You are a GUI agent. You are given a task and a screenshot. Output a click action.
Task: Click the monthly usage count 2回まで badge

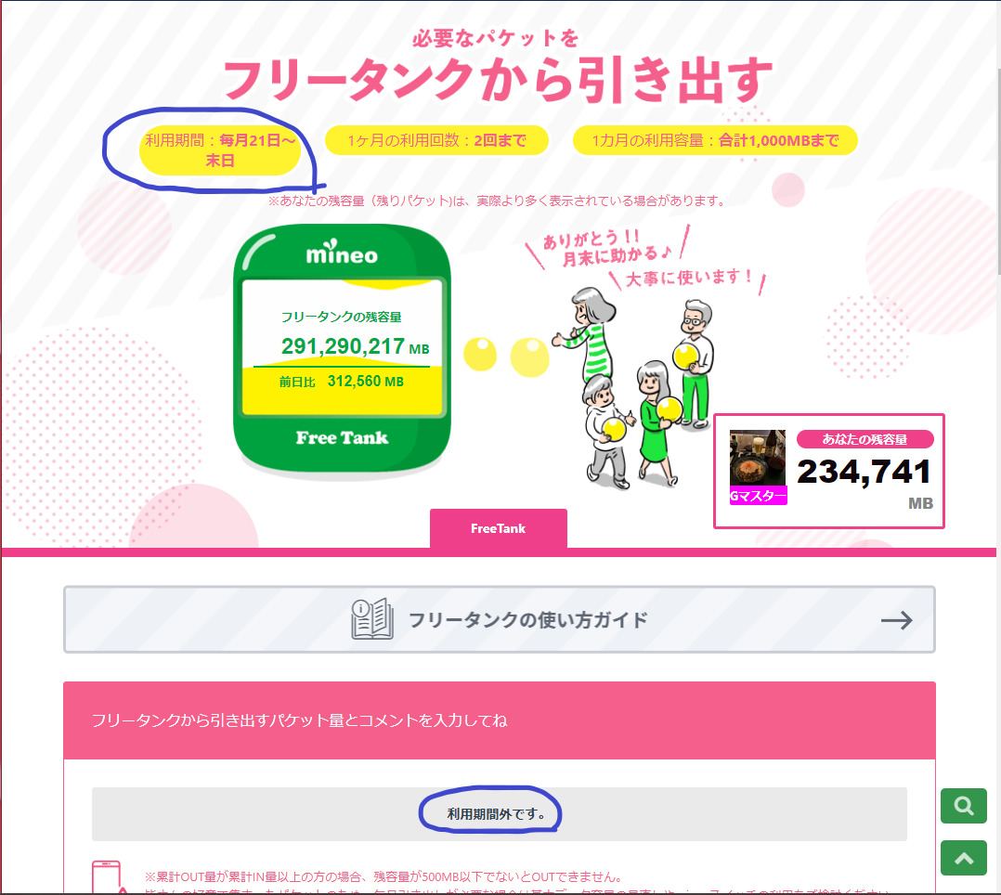tap(436, 140)
